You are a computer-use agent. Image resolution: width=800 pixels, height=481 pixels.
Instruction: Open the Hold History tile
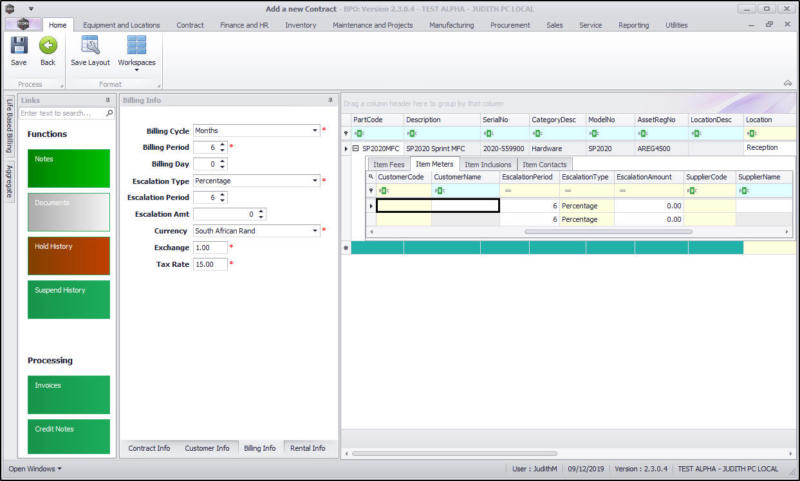point(69,255)
